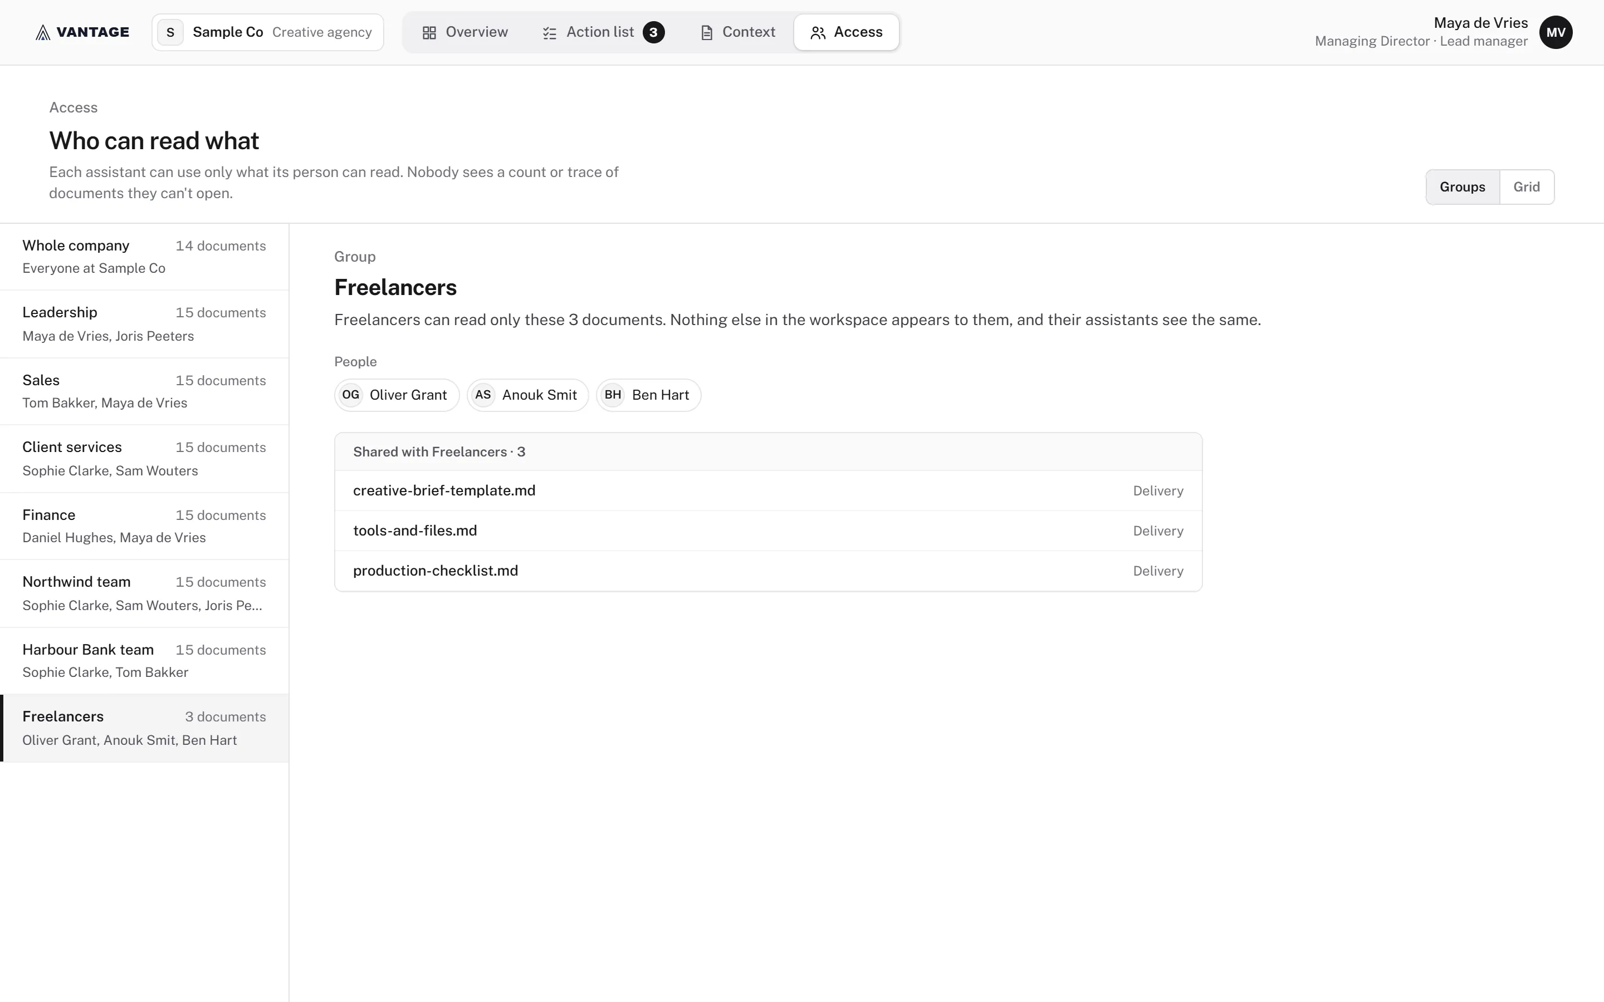Viewport: 1604px width, 1002px height.
Task: Click the Delivery tag on creative-brief-template.md row
Action: [1158, 491]
